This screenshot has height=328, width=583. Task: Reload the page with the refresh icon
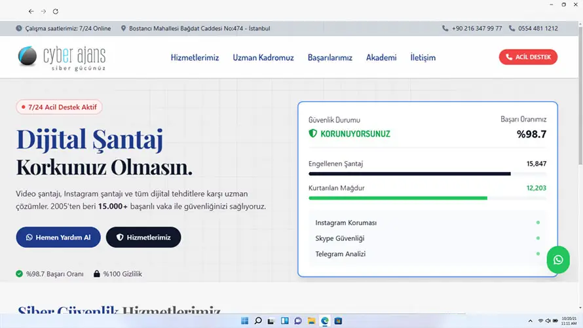[x=56, y=12]
